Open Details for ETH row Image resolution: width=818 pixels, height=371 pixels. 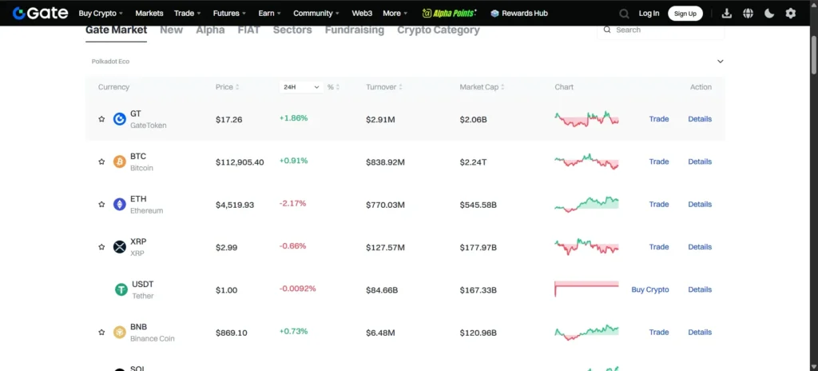click(x=700, y=205)
